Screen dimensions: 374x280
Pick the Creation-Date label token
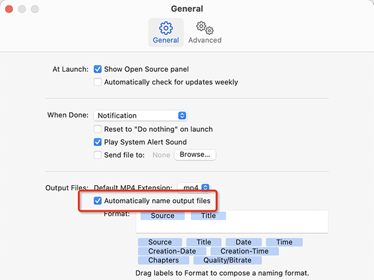(x=172, y=251)
